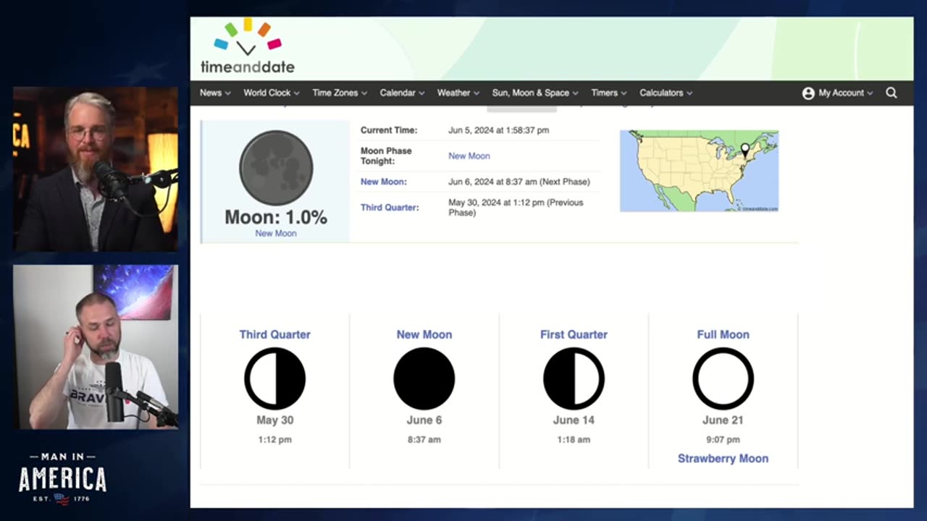Open Sun, Moon & Space menu

pos(535,93)
